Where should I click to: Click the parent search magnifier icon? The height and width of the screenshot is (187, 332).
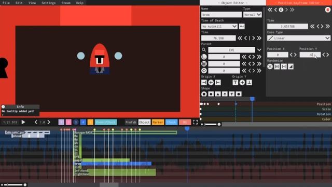[x=204, y=50]
